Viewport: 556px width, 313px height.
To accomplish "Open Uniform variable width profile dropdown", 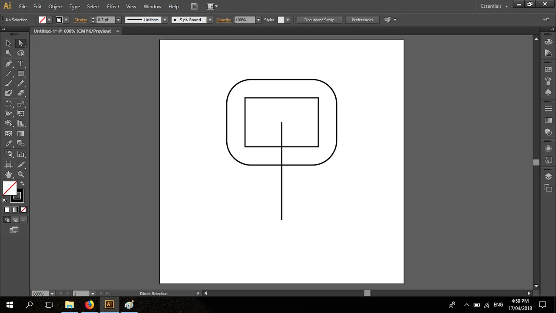I will point(165,20).
